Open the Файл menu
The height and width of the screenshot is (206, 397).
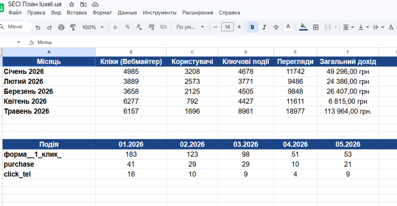15,12
